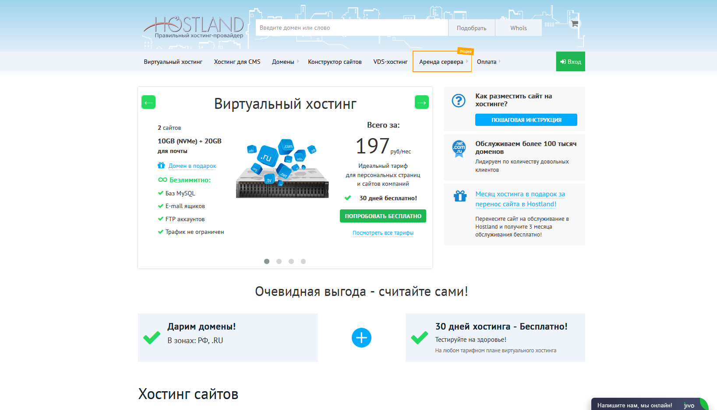Viewport: 717px width, 410px height.
Task: Click the Хостинг сайтов heading
Action: [x=188, y=394]
